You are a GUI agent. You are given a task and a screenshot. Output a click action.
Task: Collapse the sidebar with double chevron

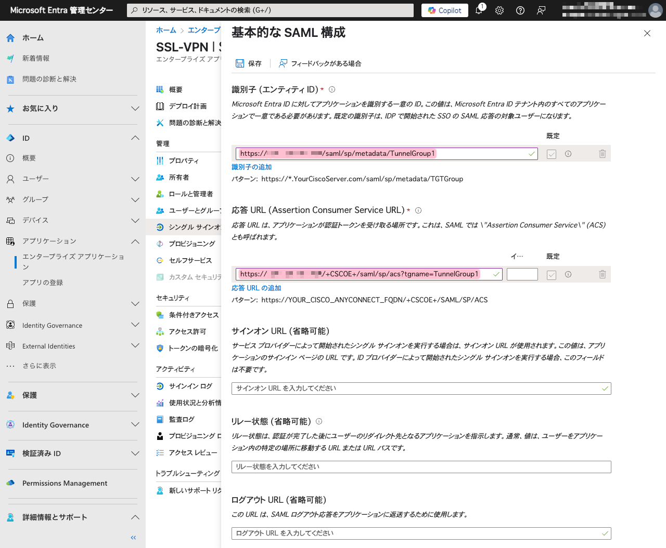pos(133,538)
